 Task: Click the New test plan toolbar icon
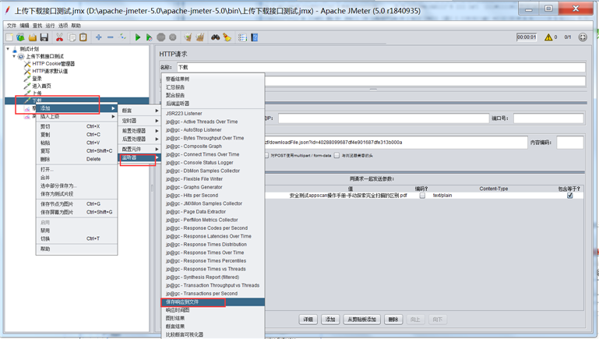(x=9, y=37)
